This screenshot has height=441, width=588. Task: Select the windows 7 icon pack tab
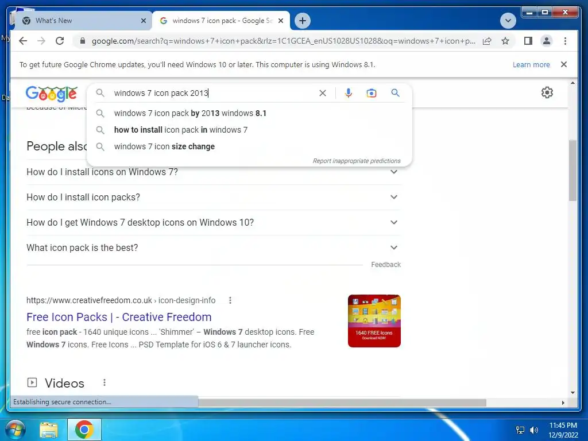221,21
